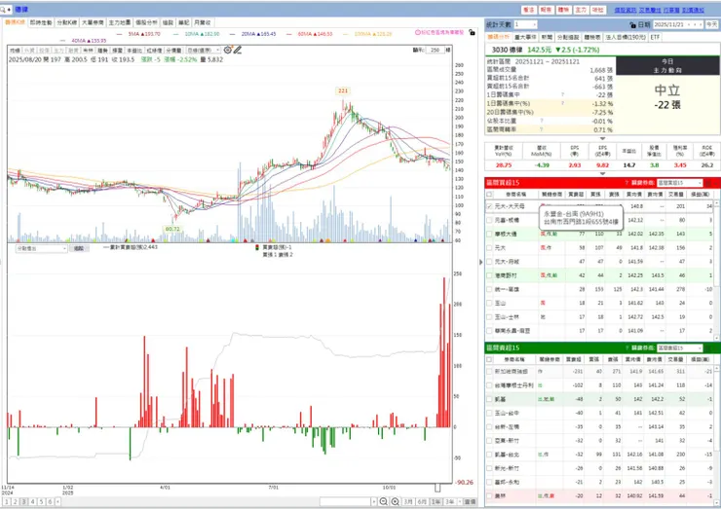Click the chart settings gear icon

click(x=228, y=50)
